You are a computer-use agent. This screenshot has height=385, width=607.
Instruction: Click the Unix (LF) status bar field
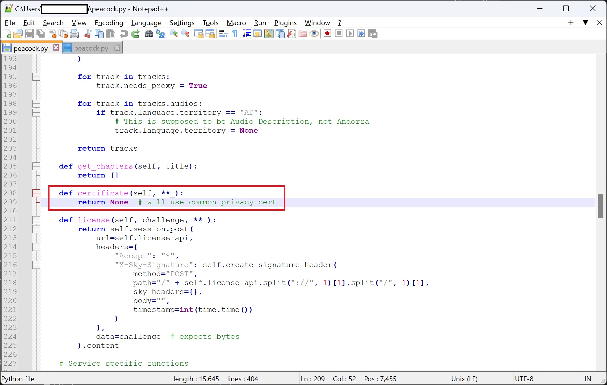tap(464, 379)
